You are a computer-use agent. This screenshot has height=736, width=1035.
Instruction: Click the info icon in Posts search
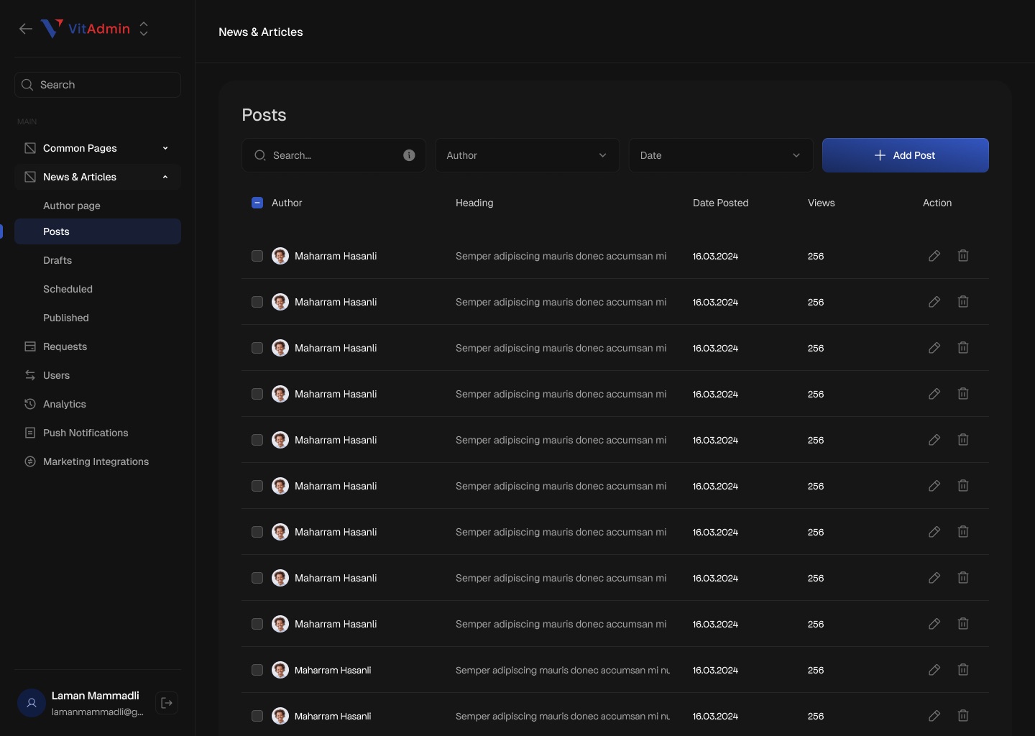[409, 155]
